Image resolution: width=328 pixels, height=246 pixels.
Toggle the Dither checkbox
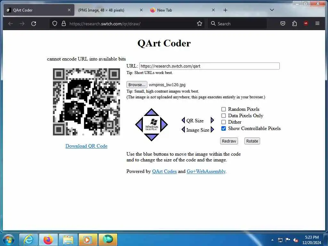click(223, 122)
